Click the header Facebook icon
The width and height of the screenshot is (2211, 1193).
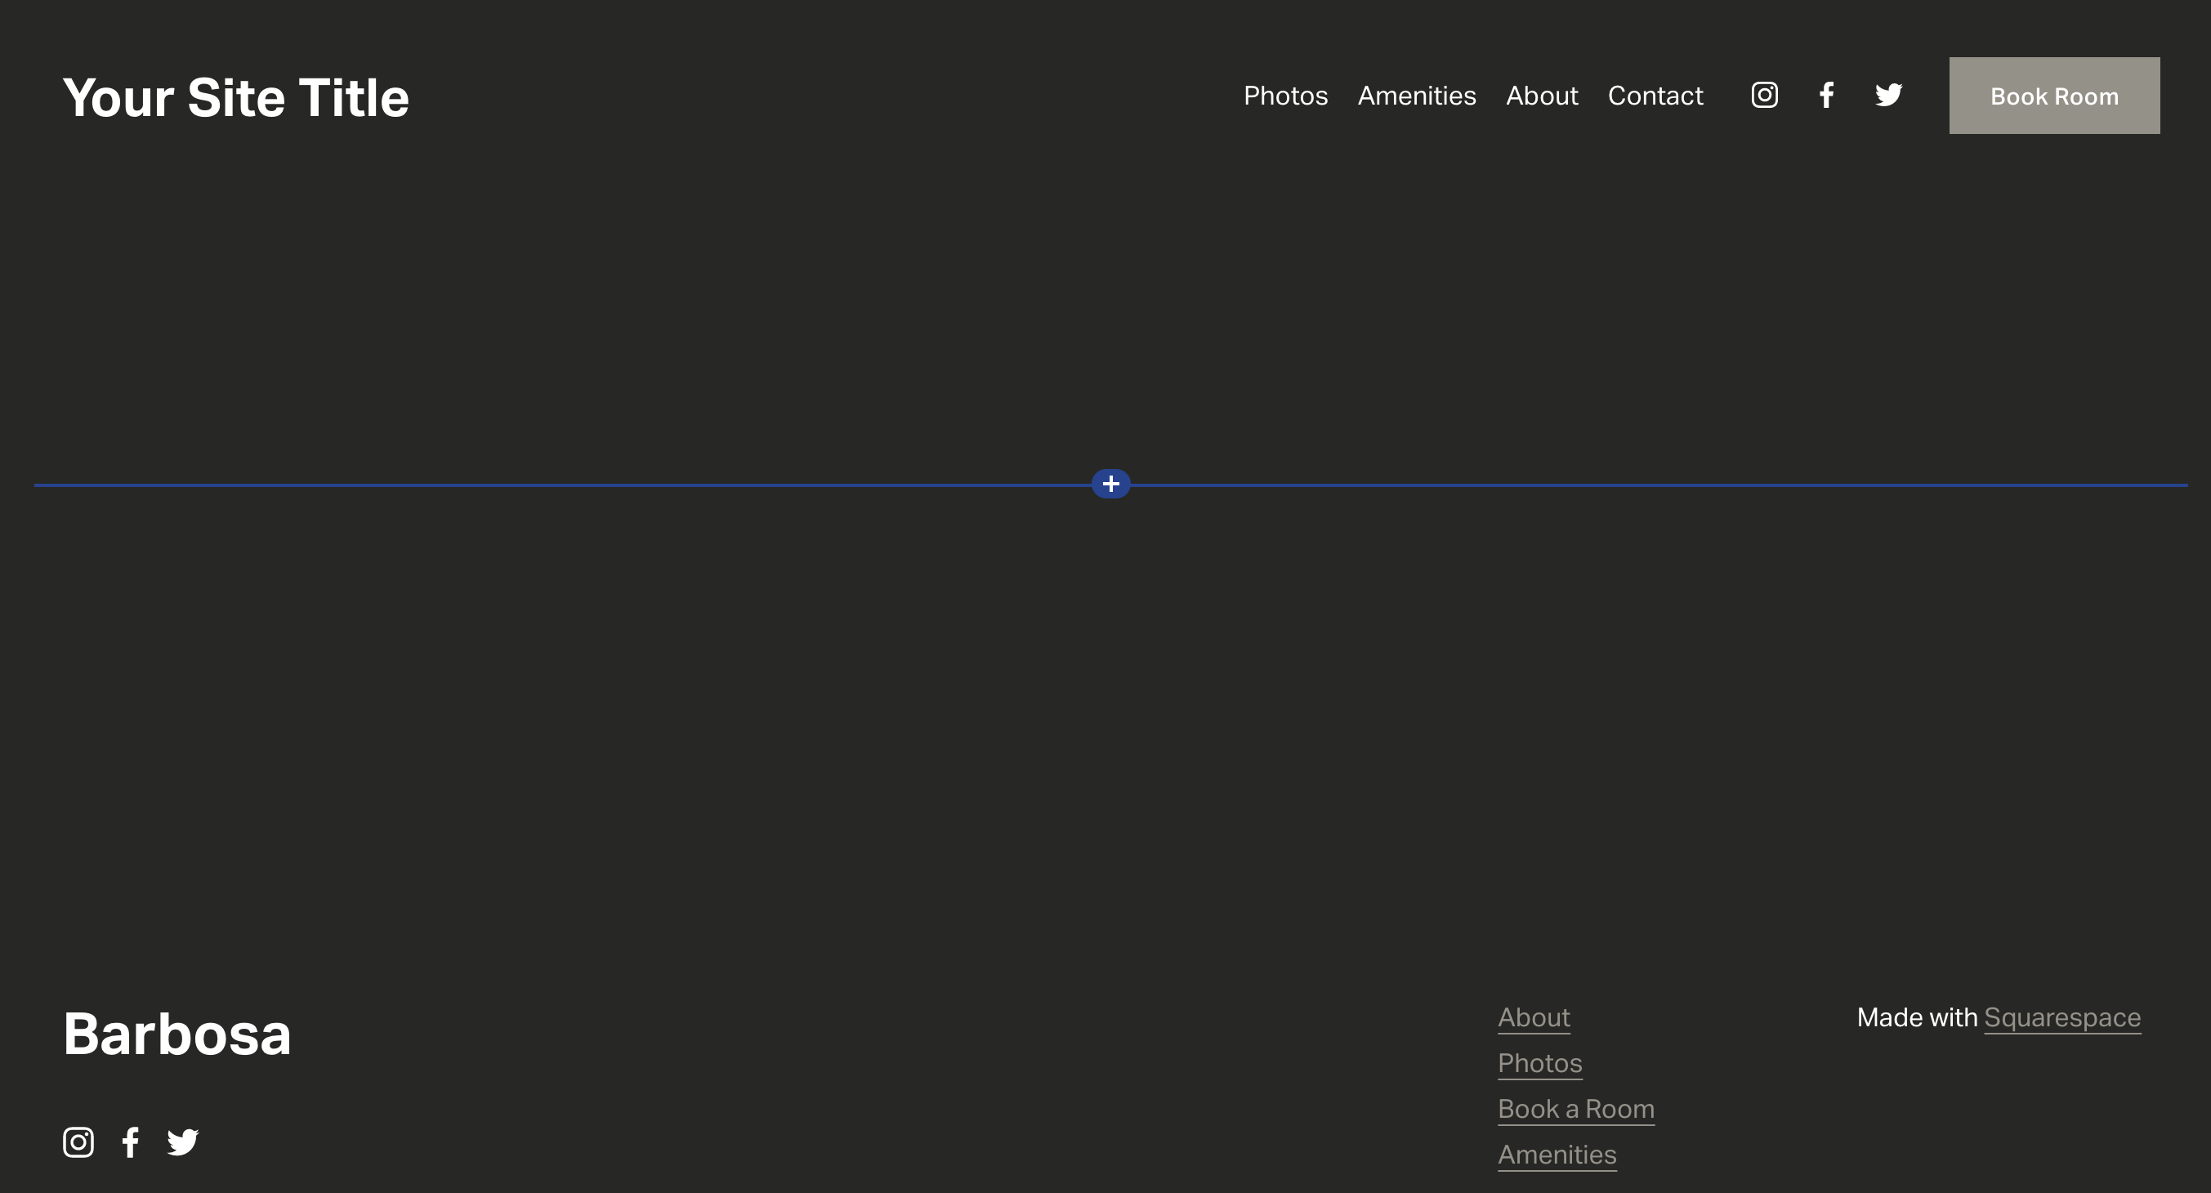click(1826, 96)
